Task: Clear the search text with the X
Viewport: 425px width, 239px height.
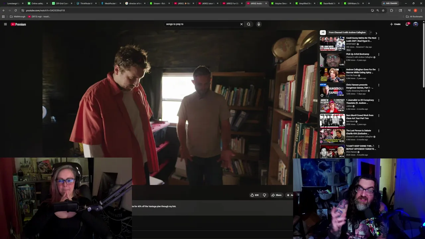Action: (x=241, y=24)
